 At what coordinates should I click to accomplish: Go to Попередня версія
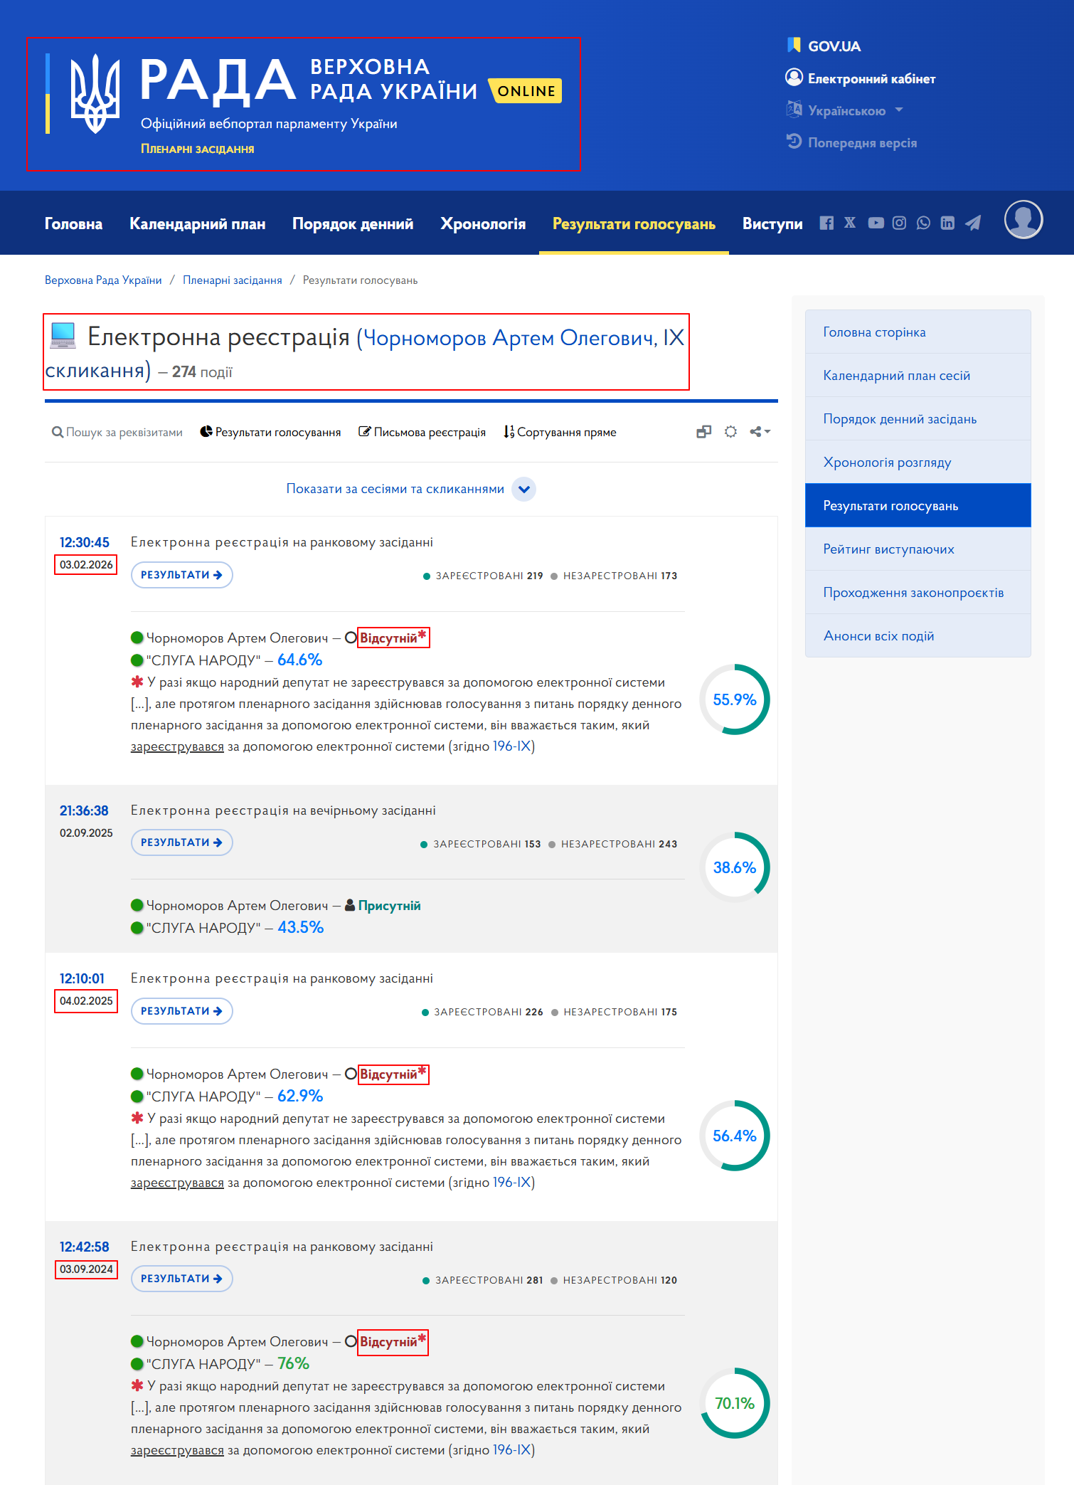(851, 142)
